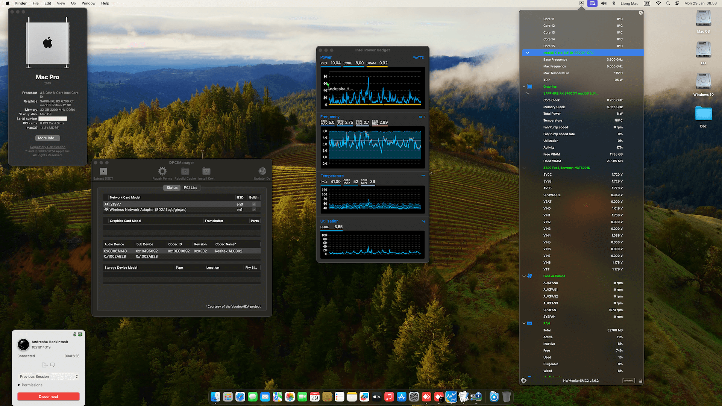Click the Graphics GPU icon in HWMonitor
Image resolution: width=722 pixels, height=406 pixels.
click(x=530, y=86)
